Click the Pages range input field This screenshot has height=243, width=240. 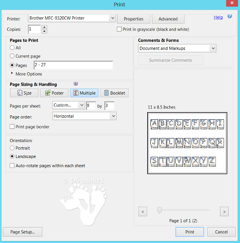(73, 65)
